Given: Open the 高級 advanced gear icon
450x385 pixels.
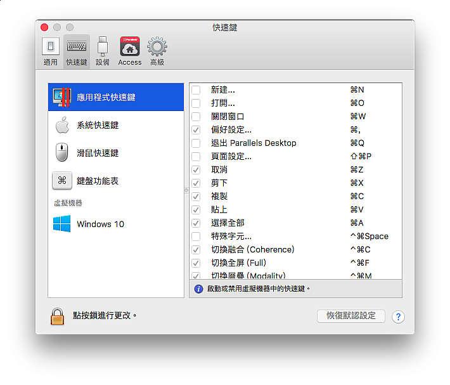Looking at the screenshot, I should (157, 46).
